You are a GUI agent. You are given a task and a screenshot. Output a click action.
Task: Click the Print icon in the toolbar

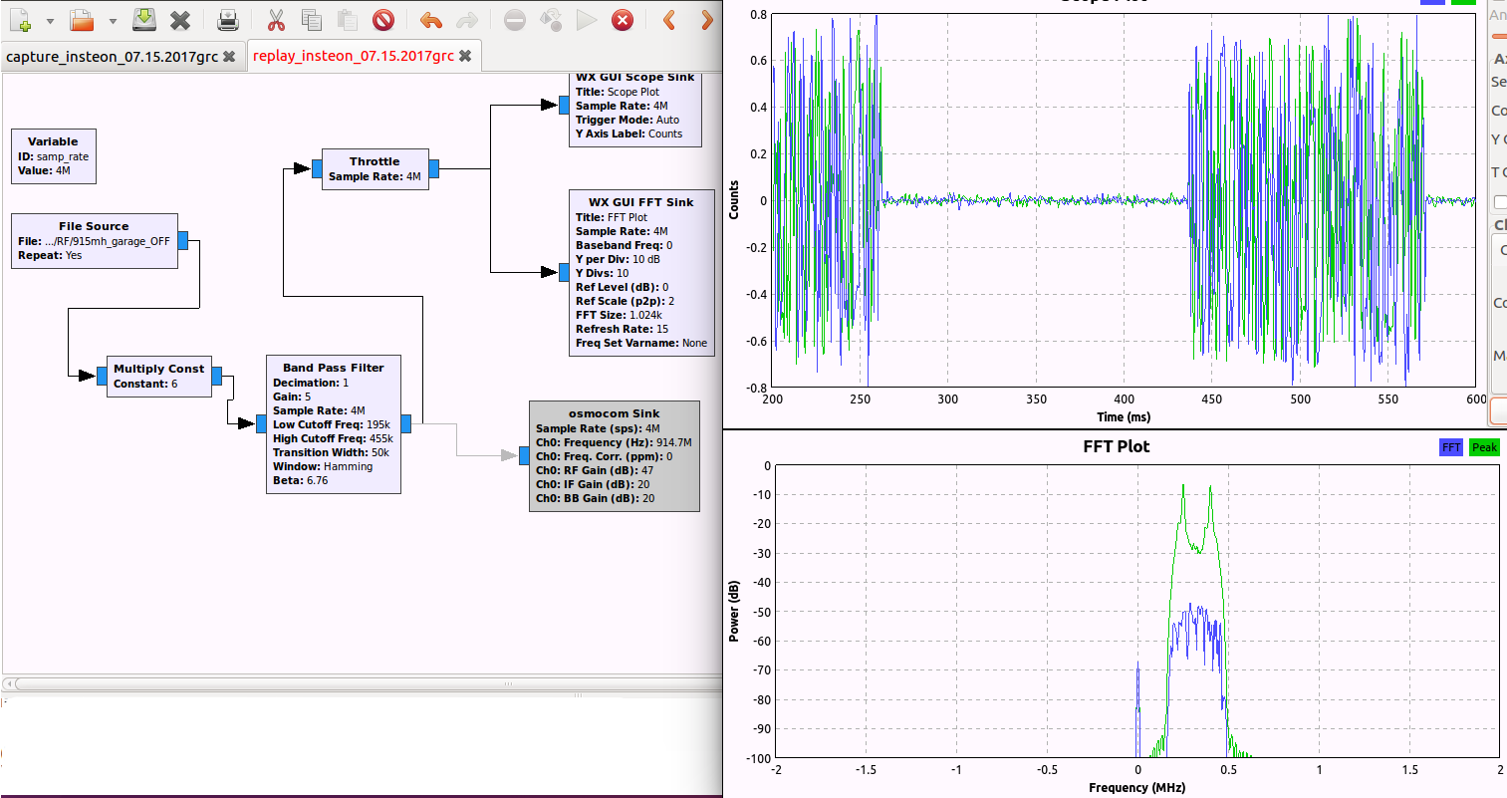pos(228,20)
